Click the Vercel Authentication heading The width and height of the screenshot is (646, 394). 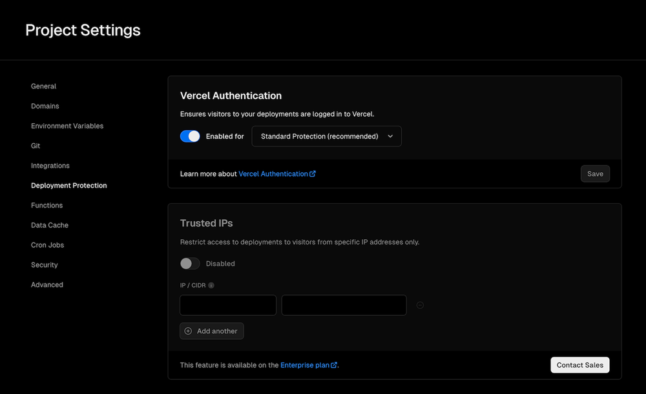point(231,96)
